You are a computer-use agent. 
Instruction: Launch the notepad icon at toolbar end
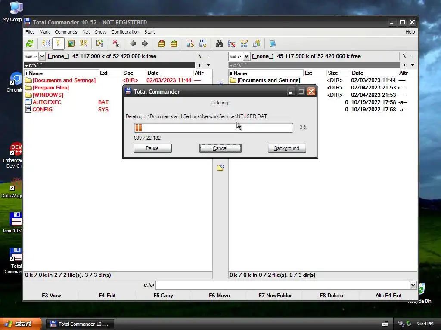[x=273, y=43]
